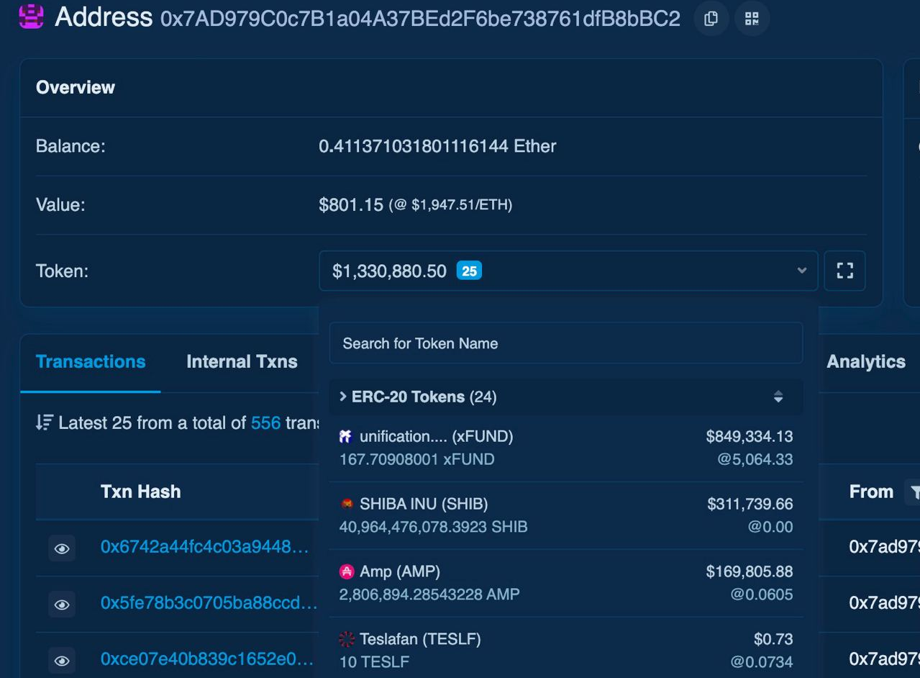Click the $169,805.88 AMP value
920x678 pixels.
750,571
